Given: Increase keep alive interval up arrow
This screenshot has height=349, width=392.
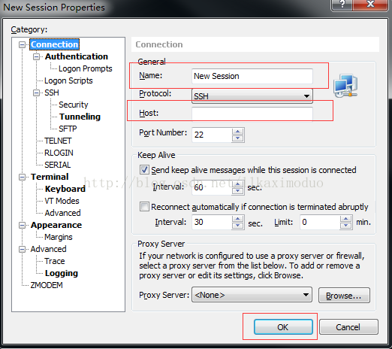Looking at the screenshot, I should tap(237, 184).
